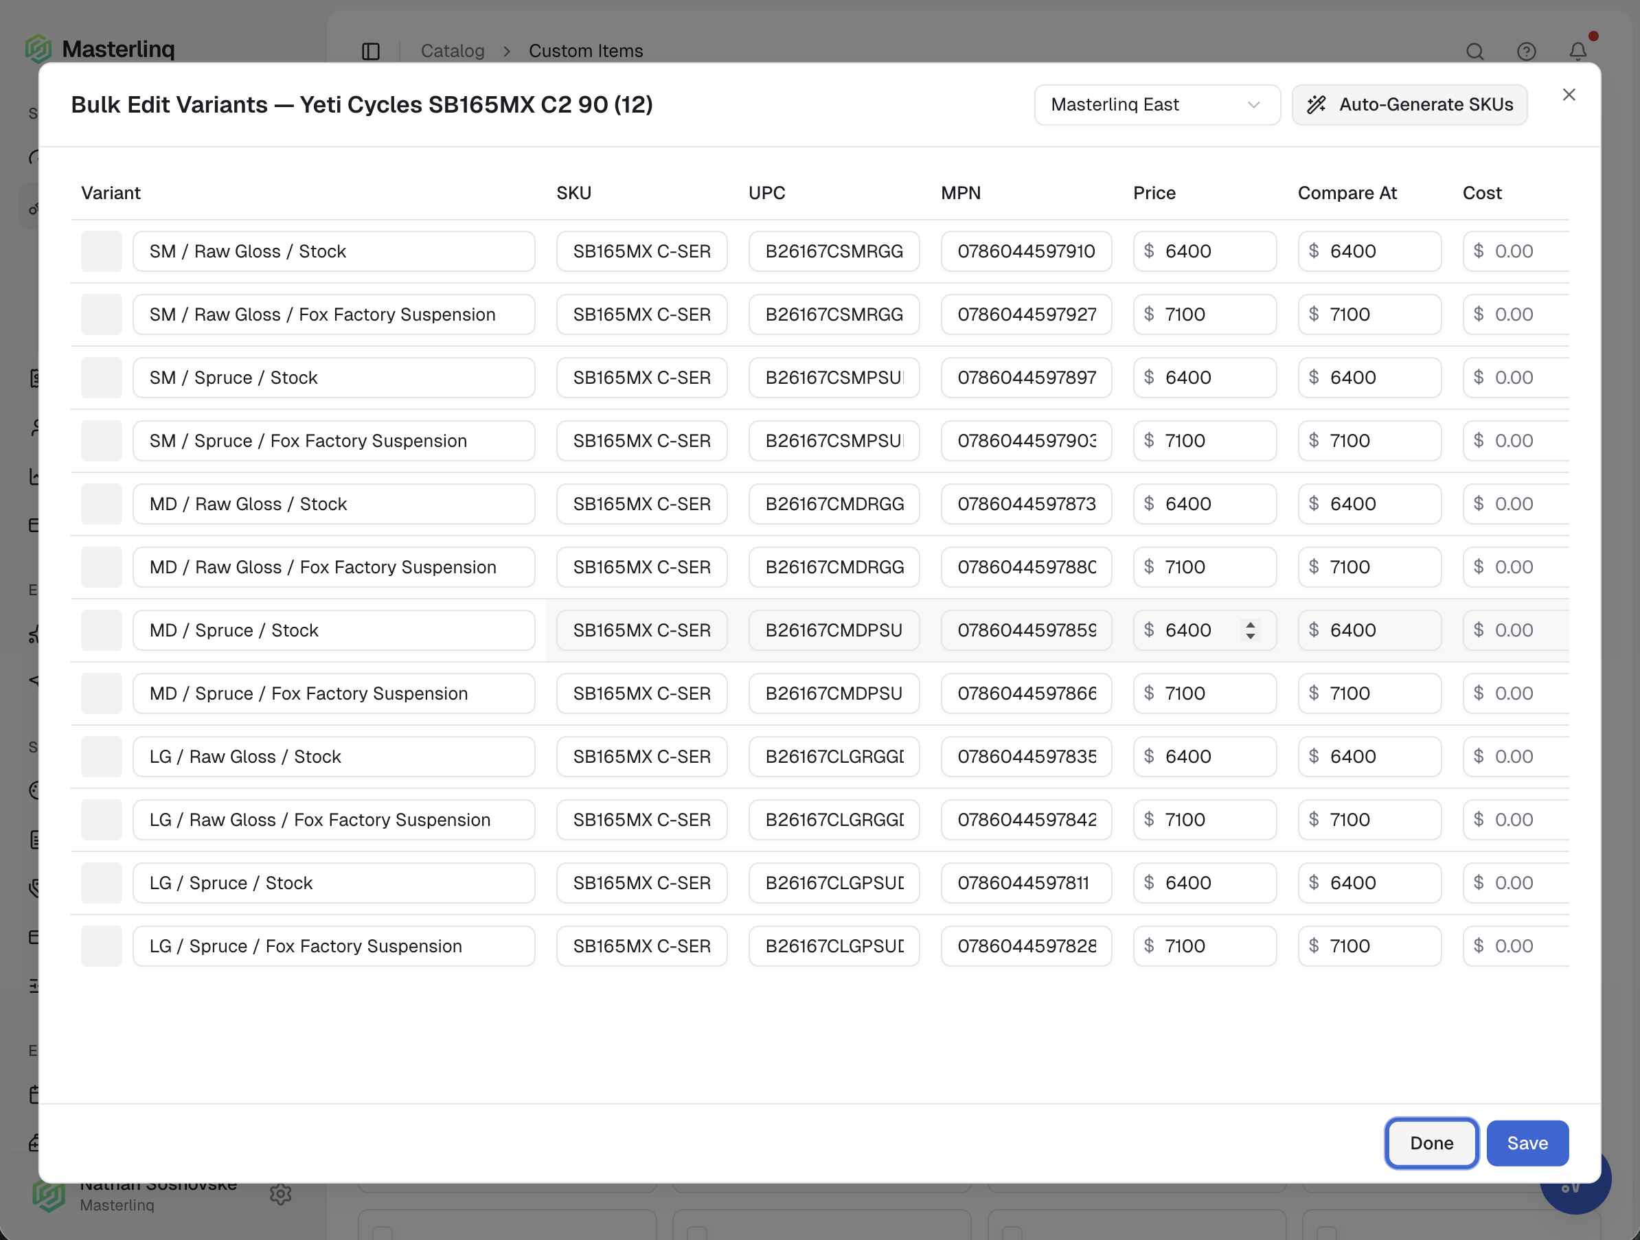
Task: Edit MPN field for SM / Spruce / Fox Factory Suspension
Action: pyautogui.click(x=1026, y=440)
